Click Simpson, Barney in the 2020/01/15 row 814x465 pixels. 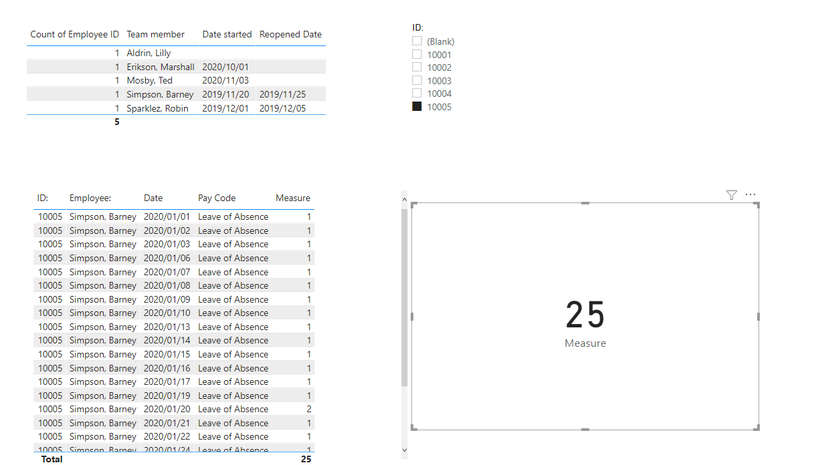(x=103, y=354)
